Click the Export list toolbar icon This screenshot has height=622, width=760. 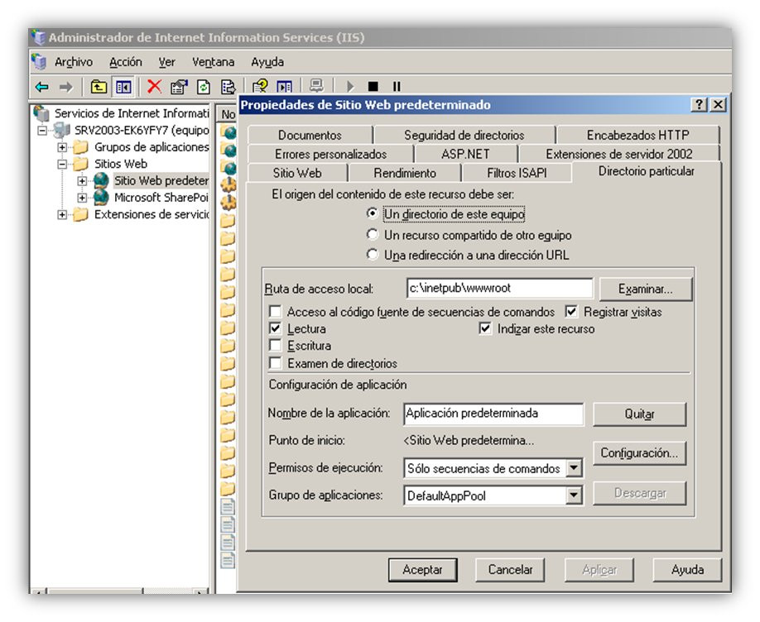pos(228,87)
